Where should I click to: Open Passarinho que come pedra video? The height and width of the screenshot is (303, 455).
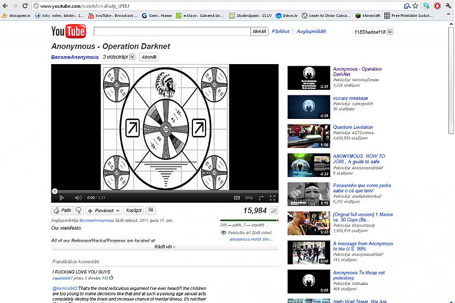(362, 188)
